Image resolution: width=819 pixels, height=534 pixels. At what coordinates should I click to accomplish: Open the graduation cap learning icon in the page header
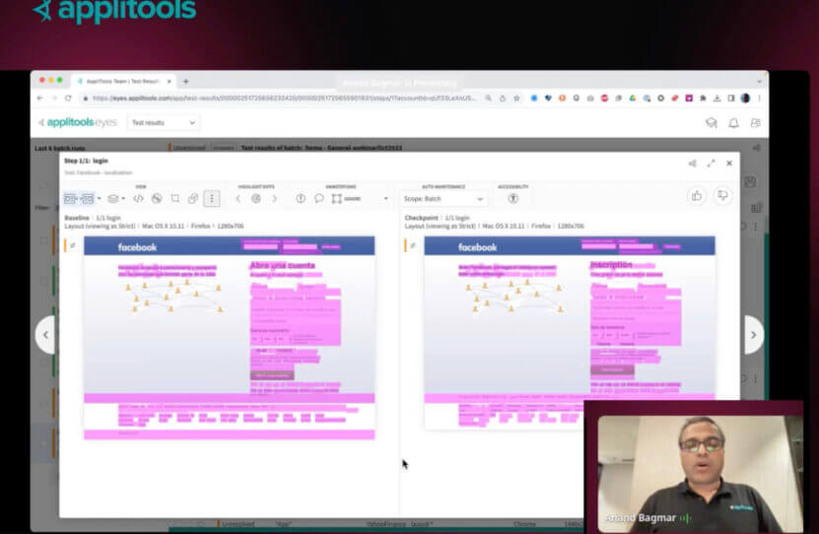pos(712,123)
